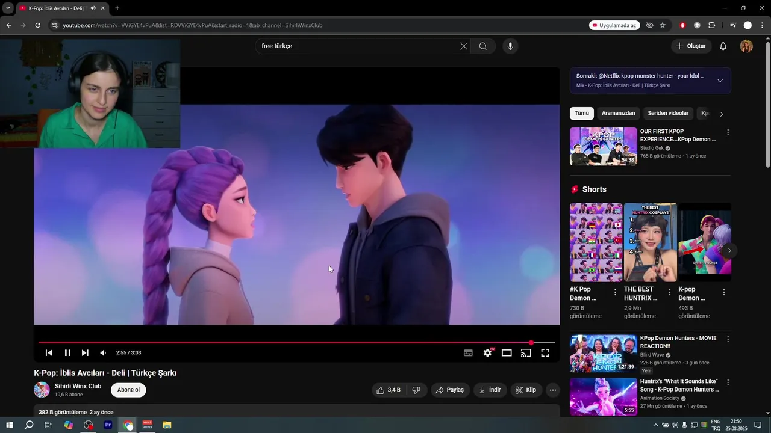Image resolution: width=771 pixels, height=433 pixels.
Task: Create a clip with Klip button
Action: tap(526, 390)
